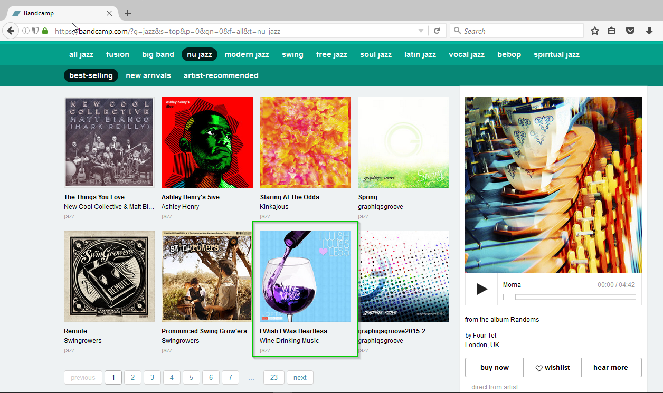
Task: Open Pronounced Swing Grow'ers album cover
Action: (x=207, y=276)
